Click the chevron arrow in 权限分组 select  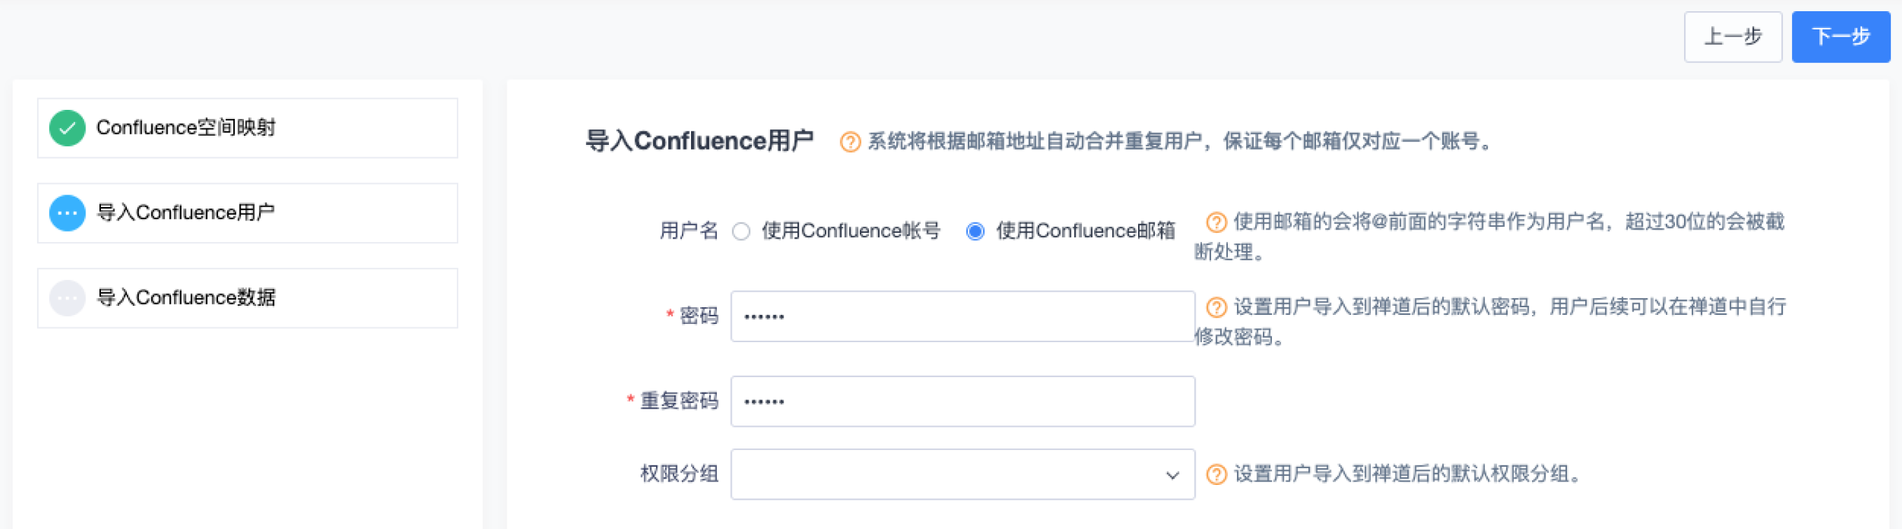pyautogui.click(x=1172, y=475)
